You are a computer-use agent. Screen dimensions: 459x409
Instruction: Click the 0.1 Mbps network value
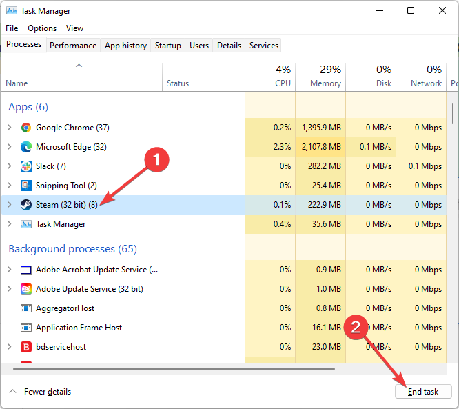tap(425, 166)
